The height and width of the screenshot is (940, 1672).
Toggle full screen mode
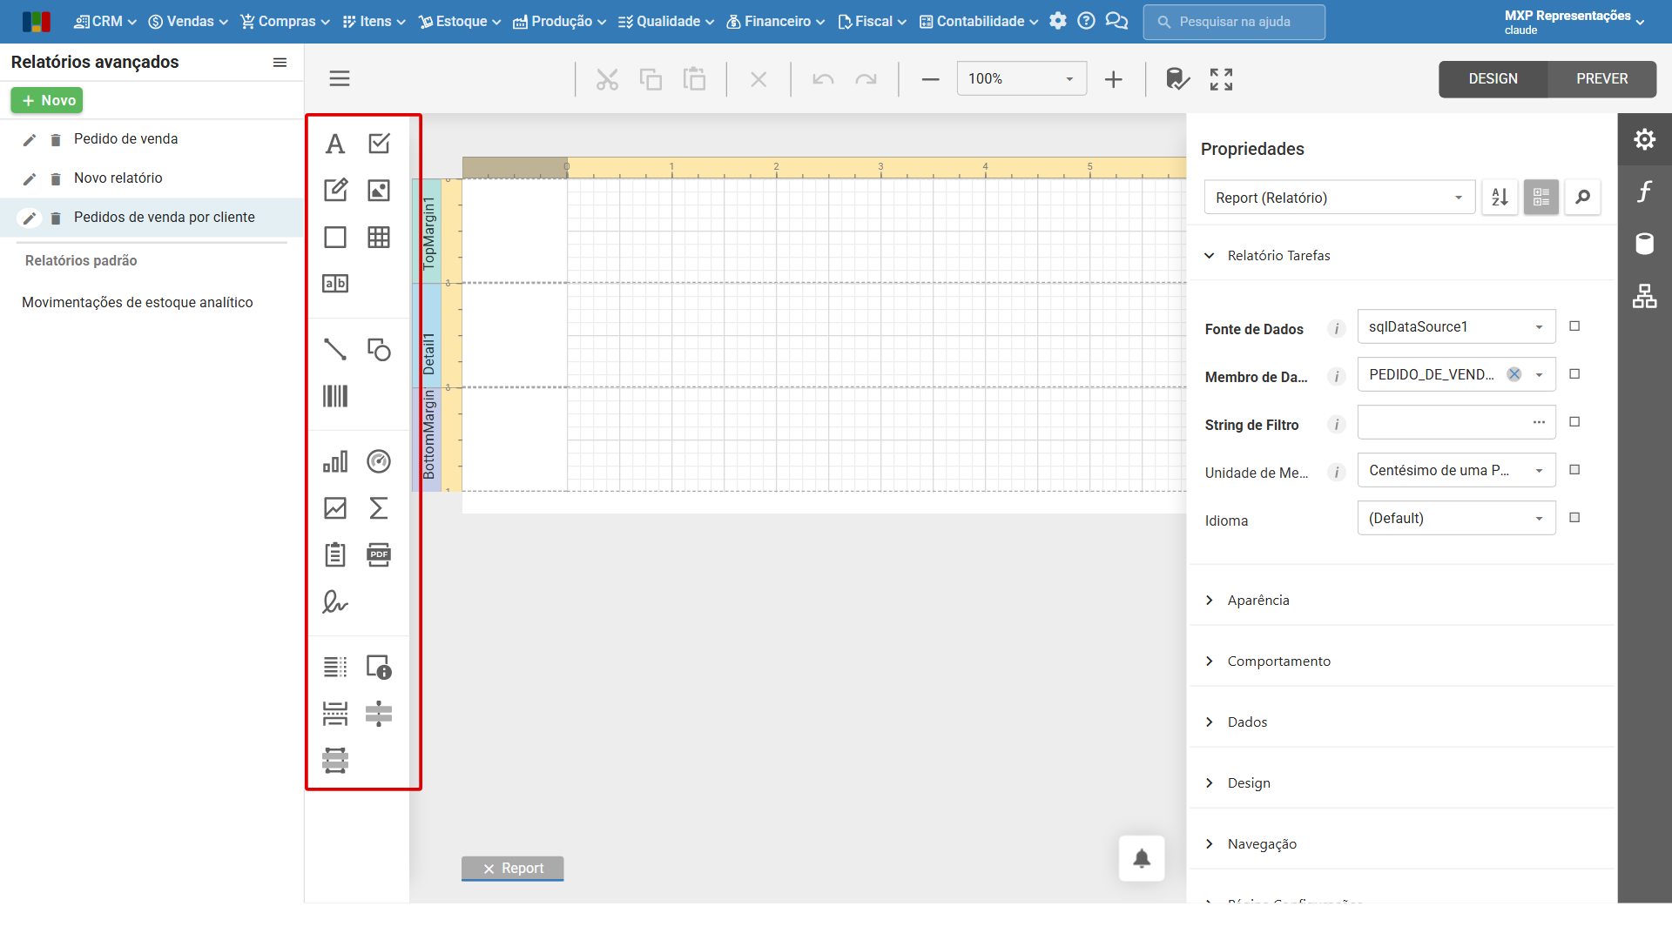coord(1221,79)
